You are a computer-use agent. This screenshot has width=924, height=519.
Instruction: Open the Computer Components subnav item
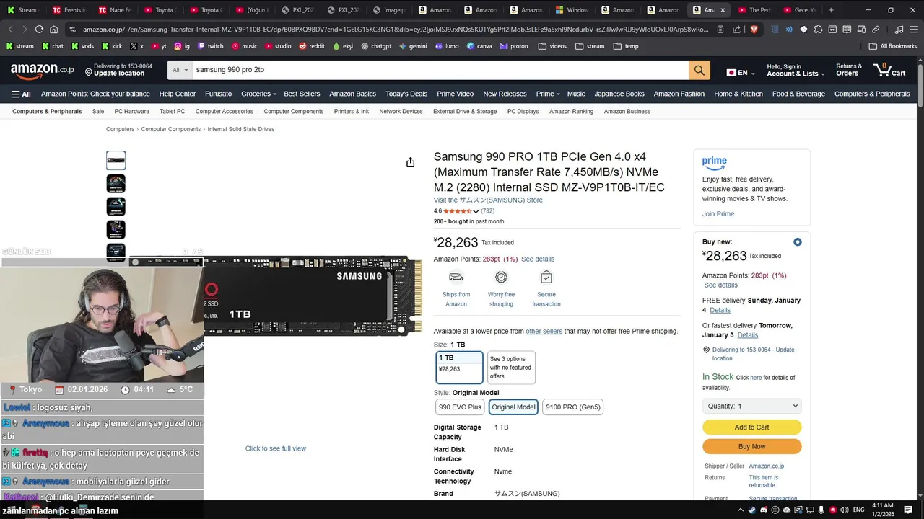point(293,112)
